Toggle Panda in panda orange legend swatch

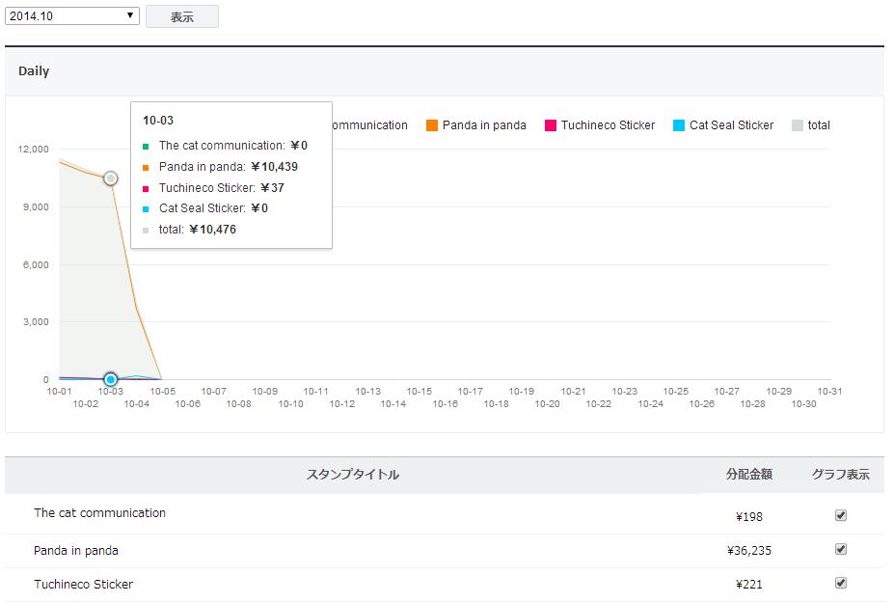(432, 125)
